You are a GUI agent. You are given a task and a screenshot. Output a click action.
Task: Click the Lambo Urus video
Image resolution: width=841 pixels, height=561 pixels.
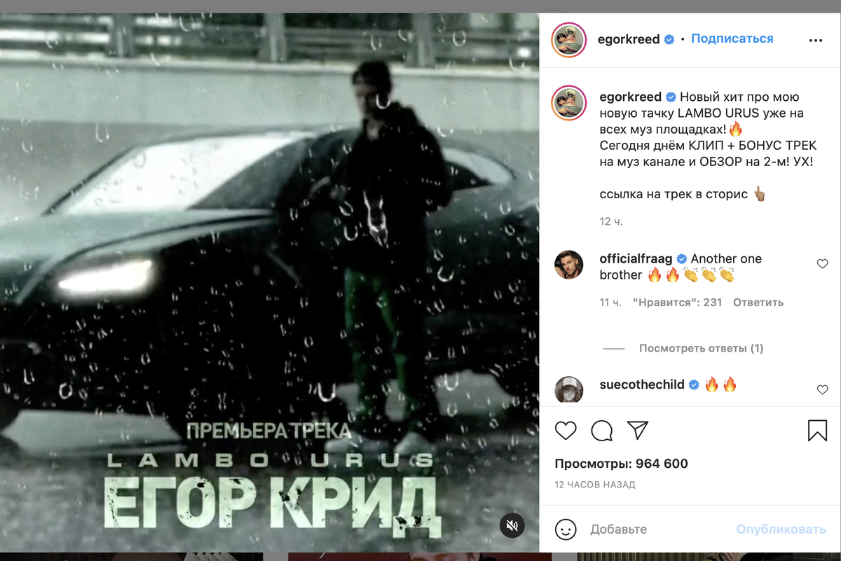coord(270,282)
